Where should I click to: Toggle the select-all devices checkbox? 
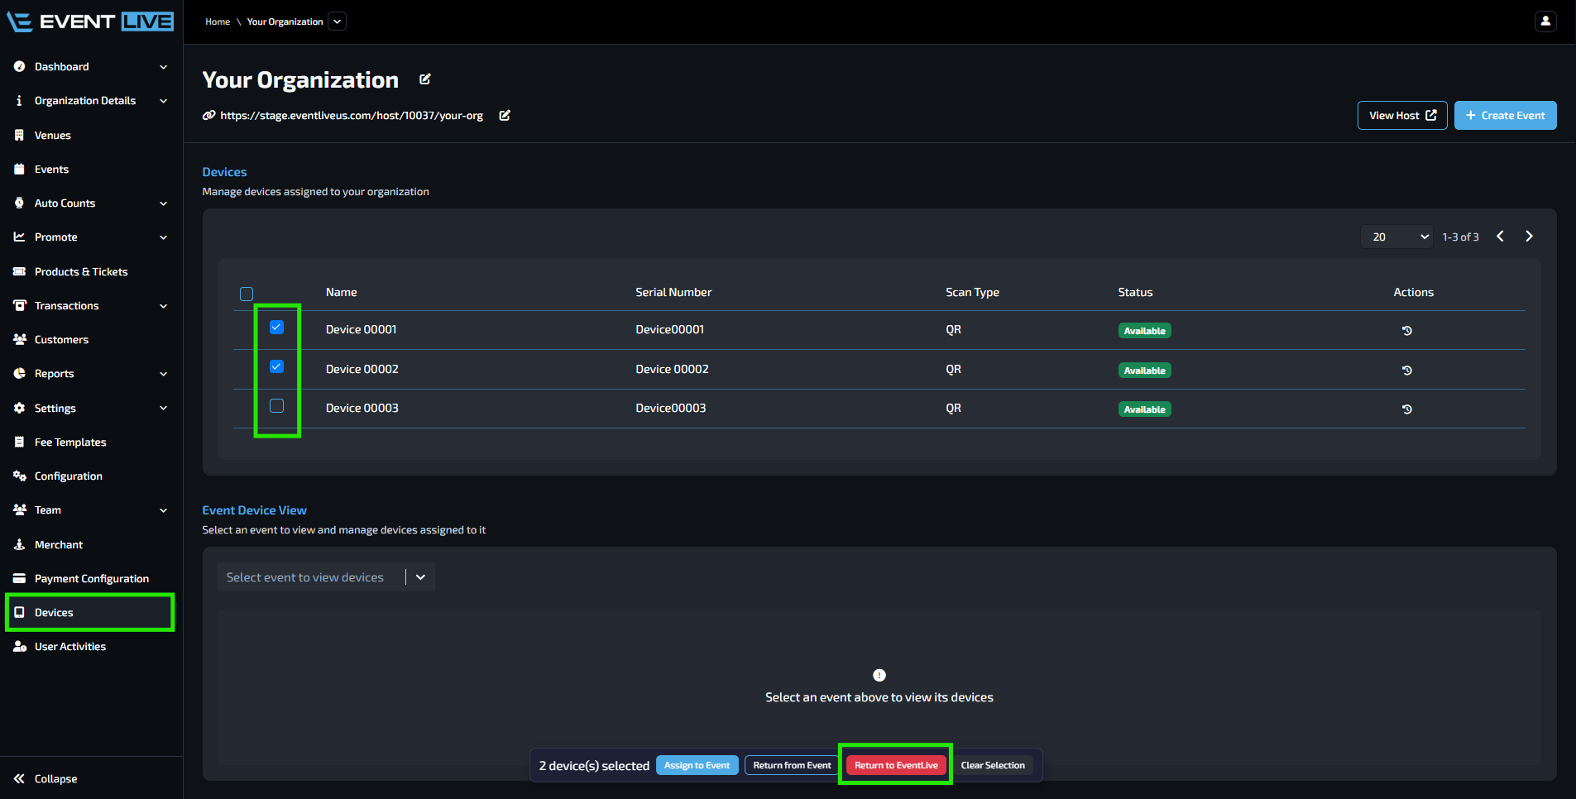(247, 294)
